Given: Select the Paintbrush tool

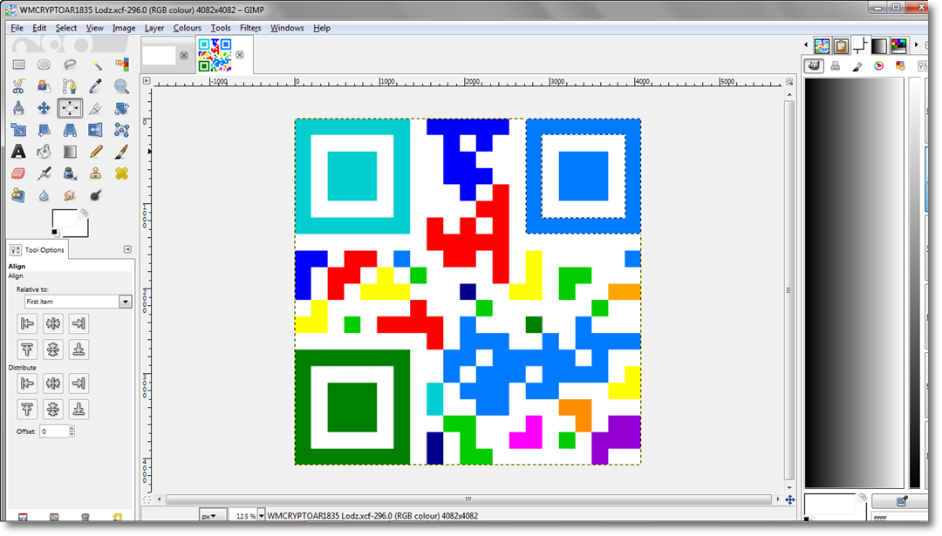Looking at the screenshot, I should 121,152.
